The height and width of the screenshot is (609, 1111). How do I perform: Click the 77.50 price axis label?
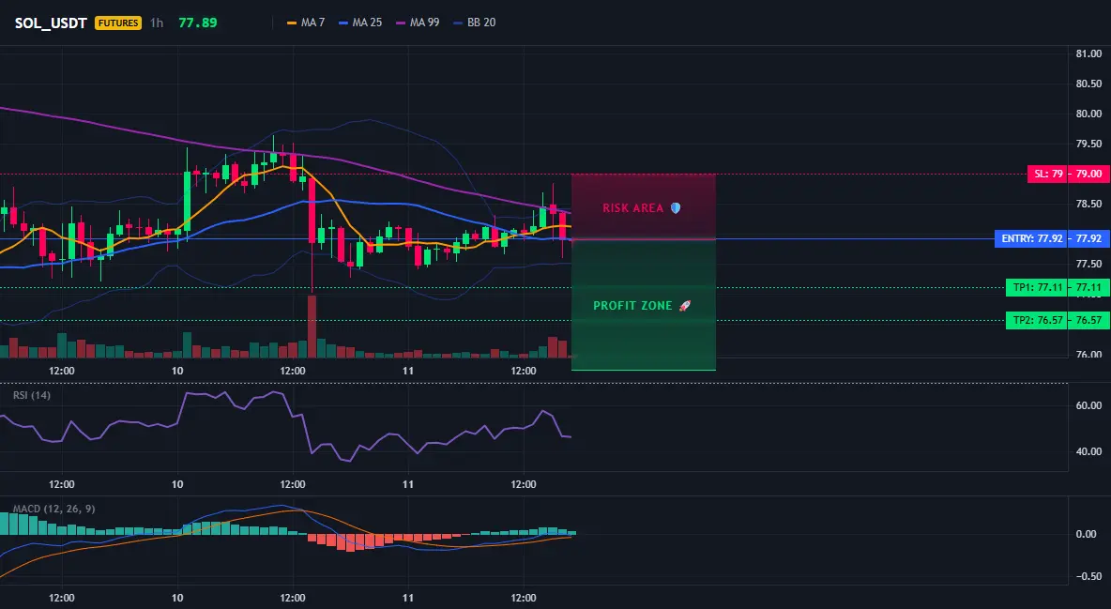[1088, 264]
